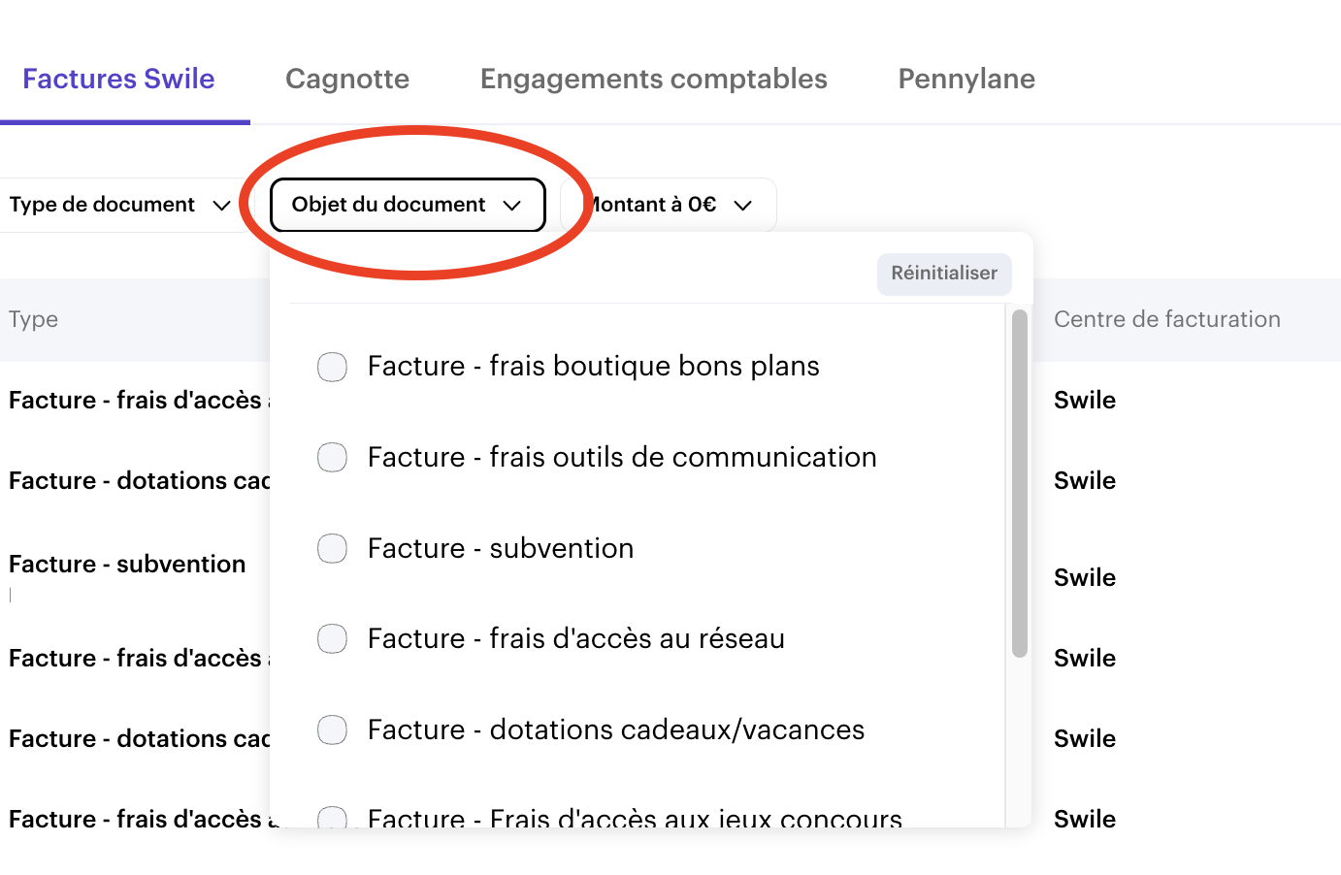Open the Engagements comptables tab

[653, 80]
